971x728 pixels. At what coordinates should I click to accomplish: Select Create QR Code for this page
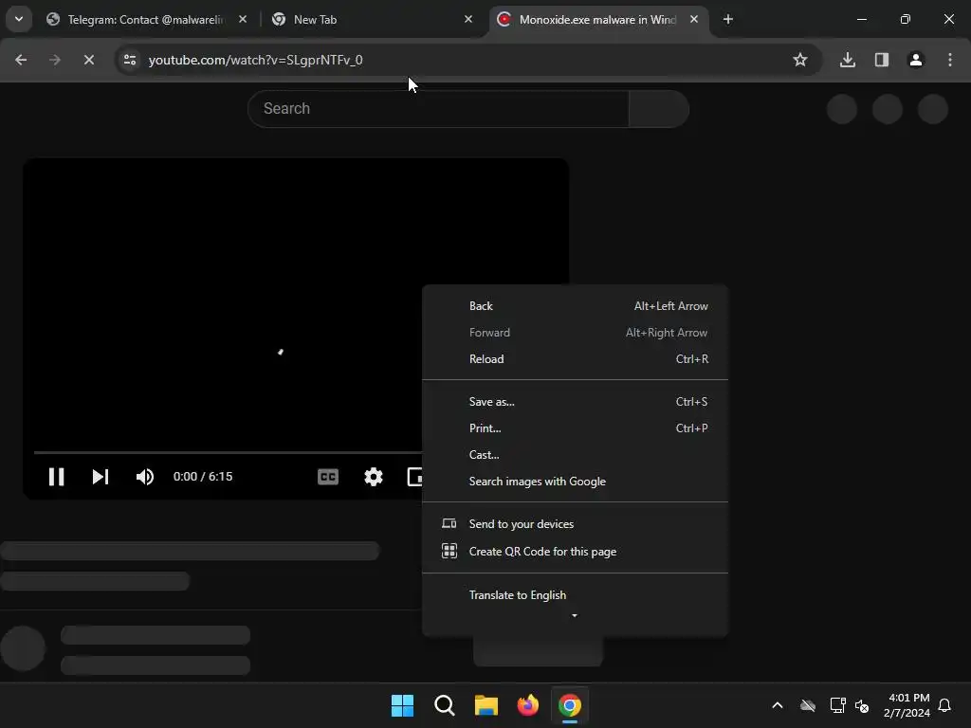(575, 552)
